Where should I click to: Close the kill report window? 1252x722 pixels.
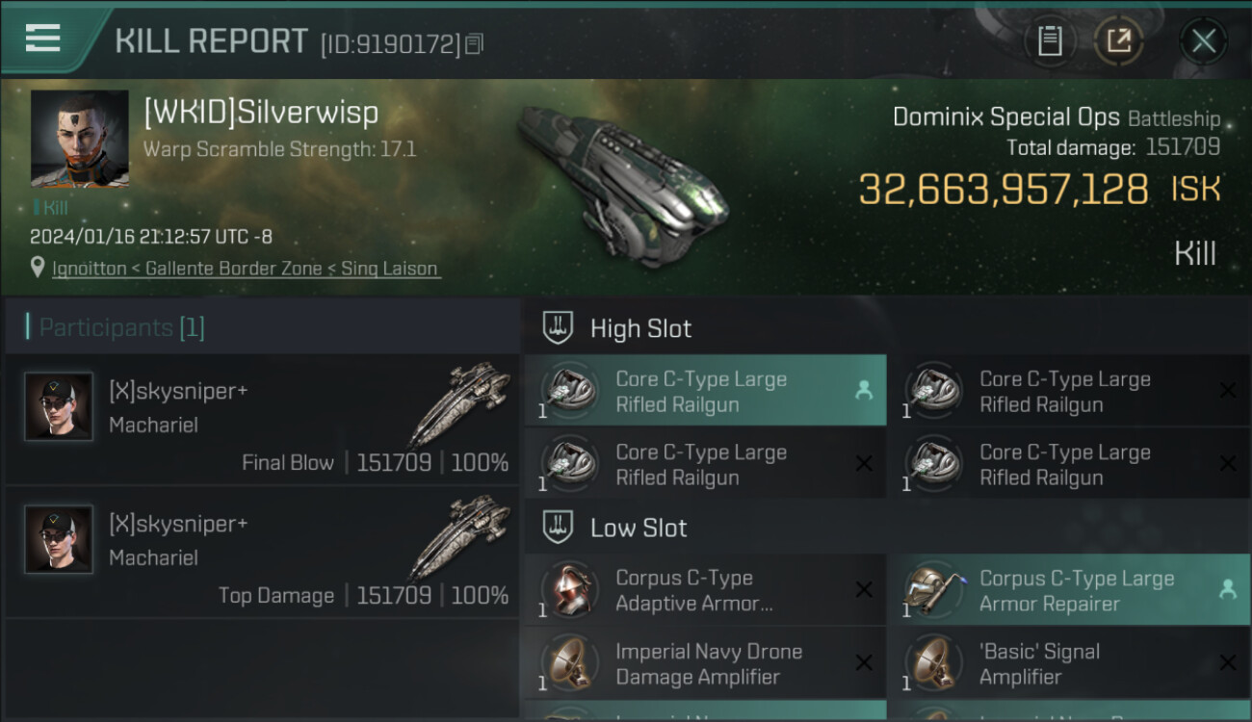1203,40
